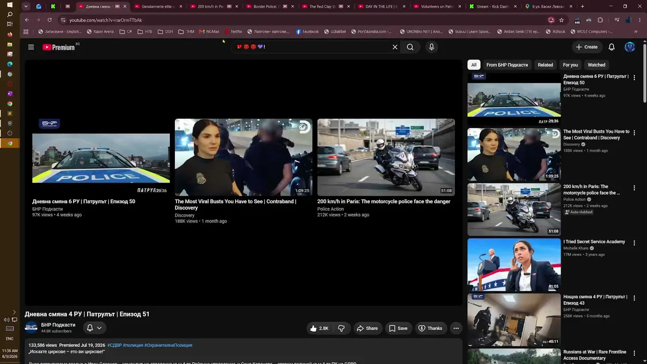Show more bookmarks with the double chevron

635,31
